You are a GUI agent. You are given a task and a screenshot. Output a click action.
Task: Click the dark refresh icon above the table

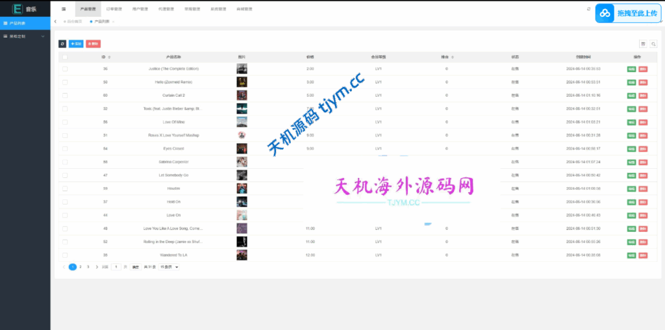tap(62, 44)
